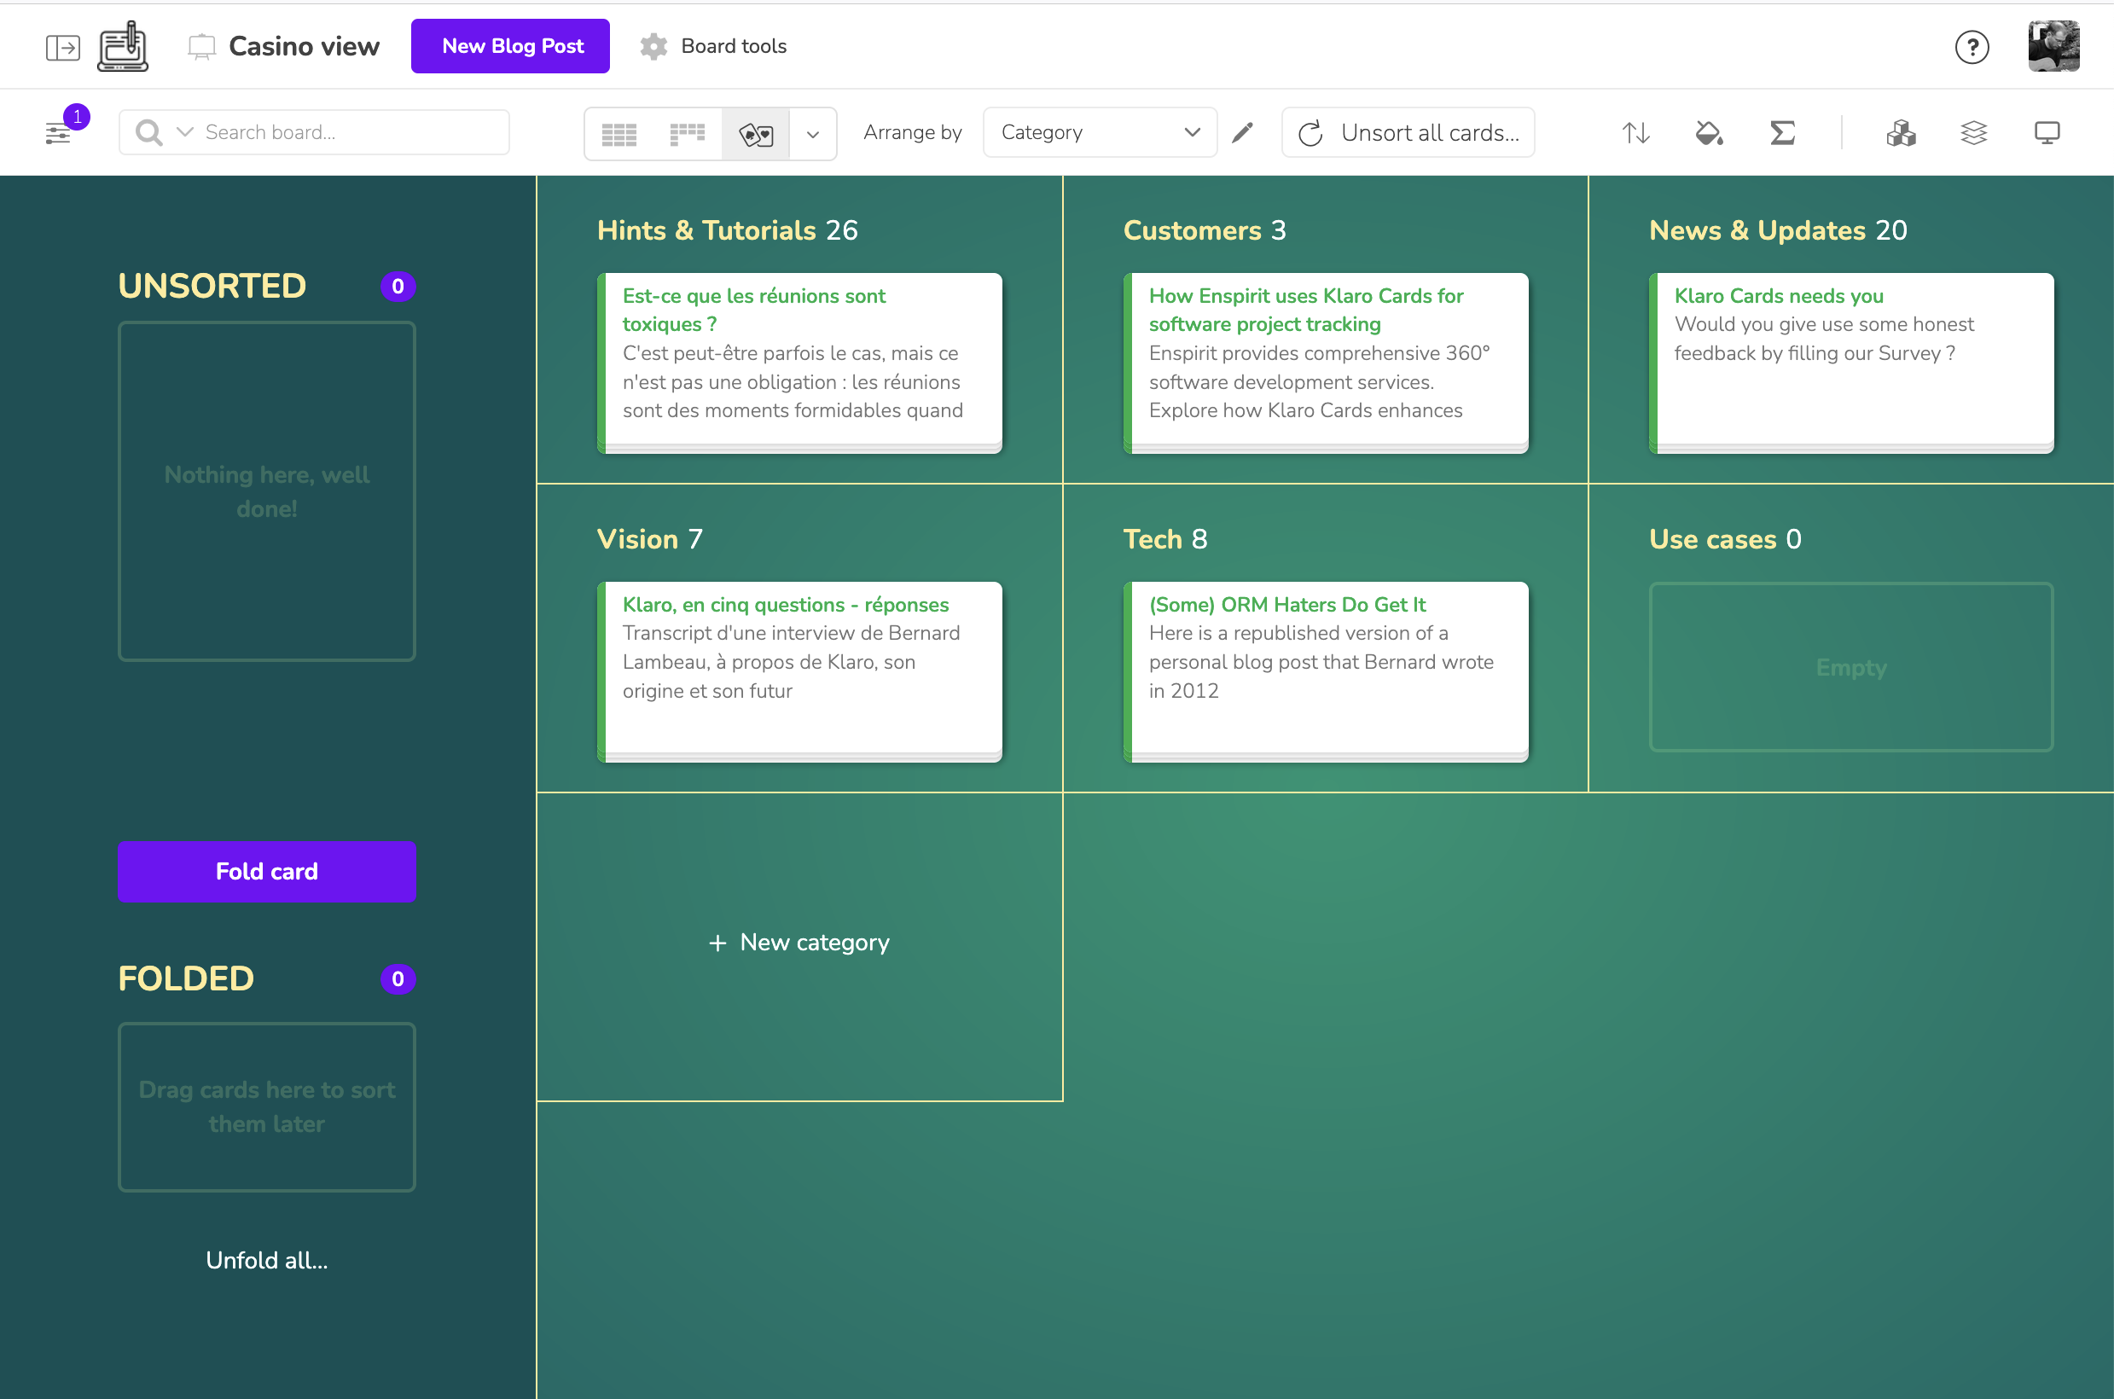The height and width of the screenshot is (1399, 2114).
Task: Click the Hints & Tutorials category heading
Action: coord(706,230)
